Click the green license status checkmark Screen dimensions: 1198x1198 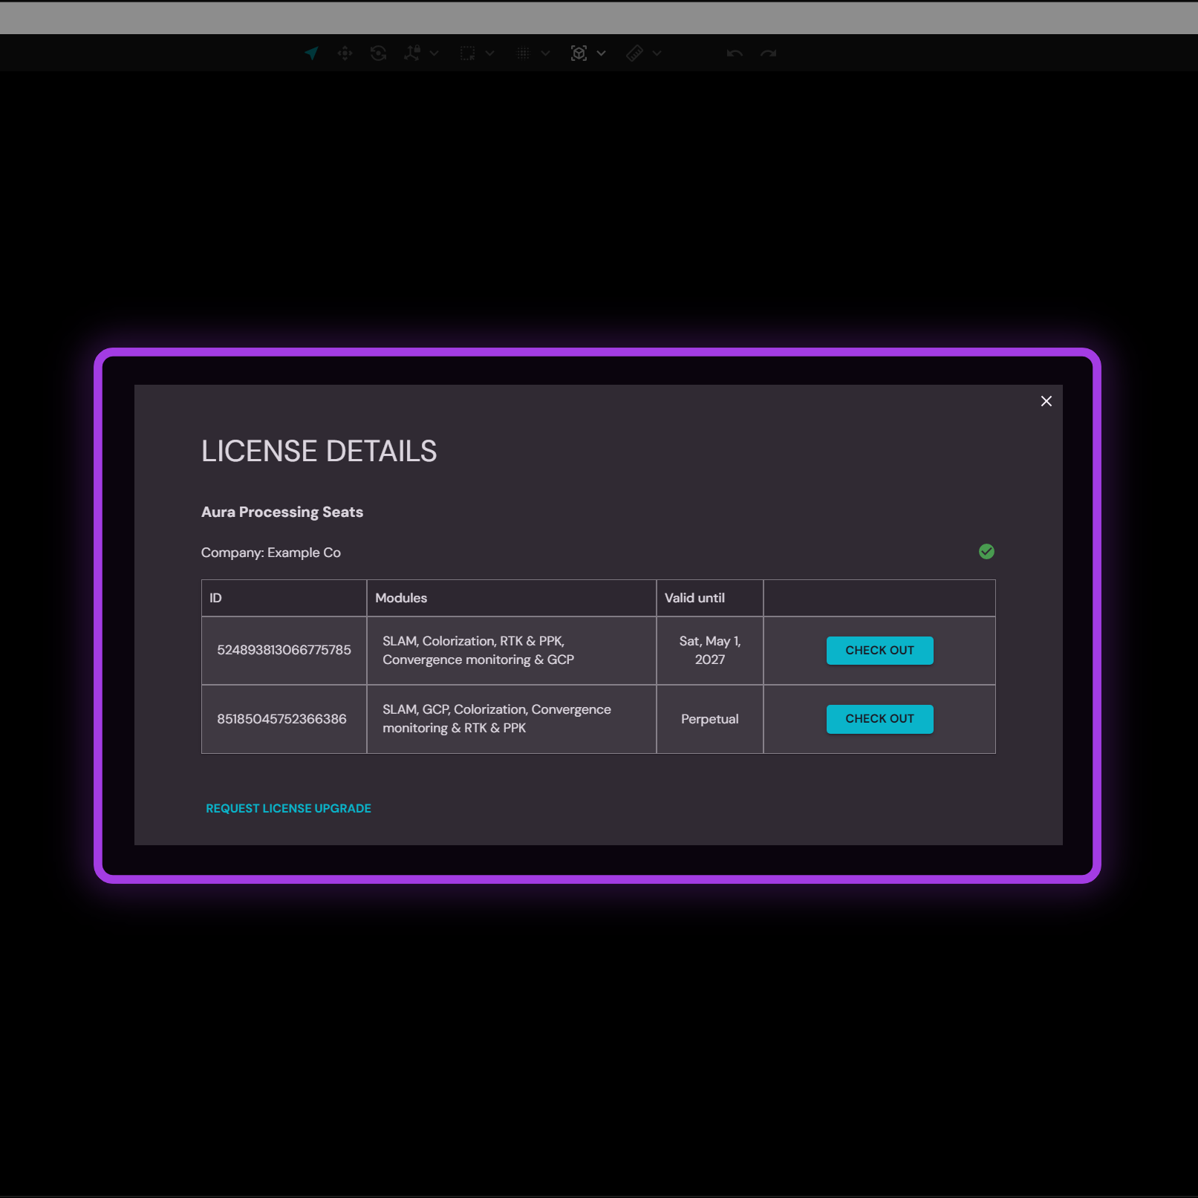(x=986, y=551)
